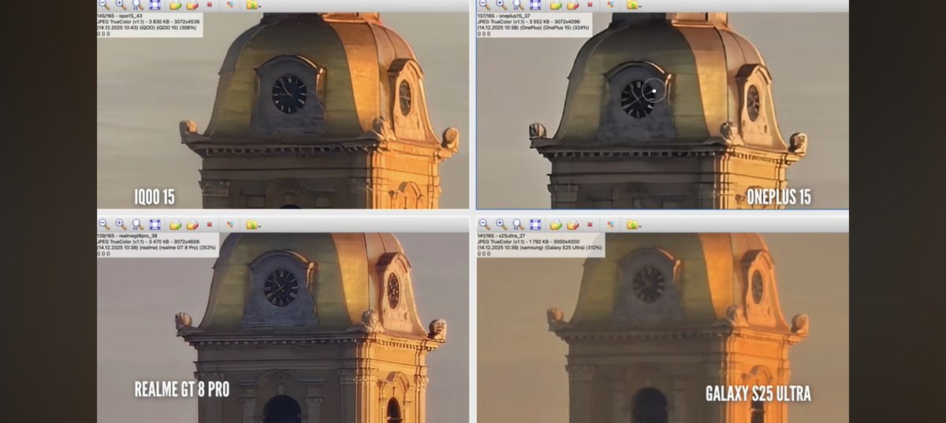This screenshot has width=946, height=423.
Task: Set 1:1 zoom in iQOO 15 viewer
Action: click(x=138, y=4)
